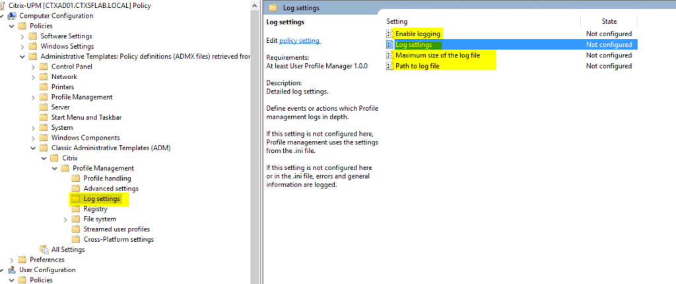This screenshot has width=676, height=284.
Task: Click the Network folder icon
Action: 44,76
